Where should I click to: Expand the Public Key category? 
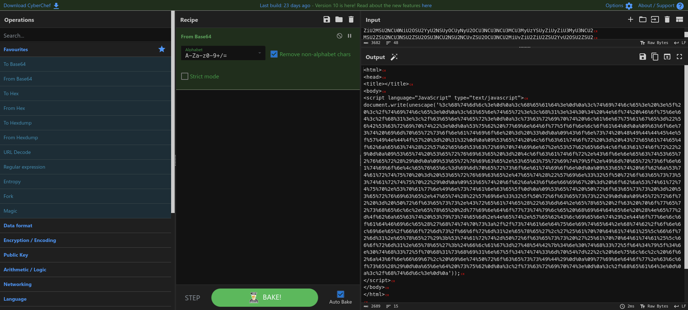point(85,255)
